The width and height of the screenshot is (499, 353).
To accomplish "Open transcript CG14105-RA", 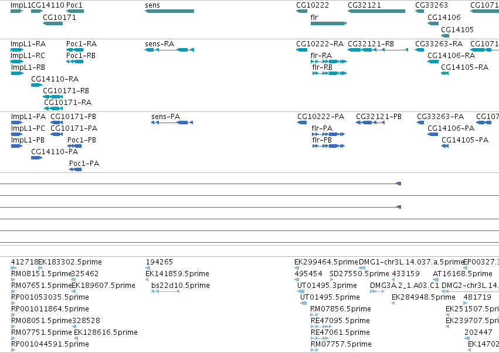I will (464, 67).
